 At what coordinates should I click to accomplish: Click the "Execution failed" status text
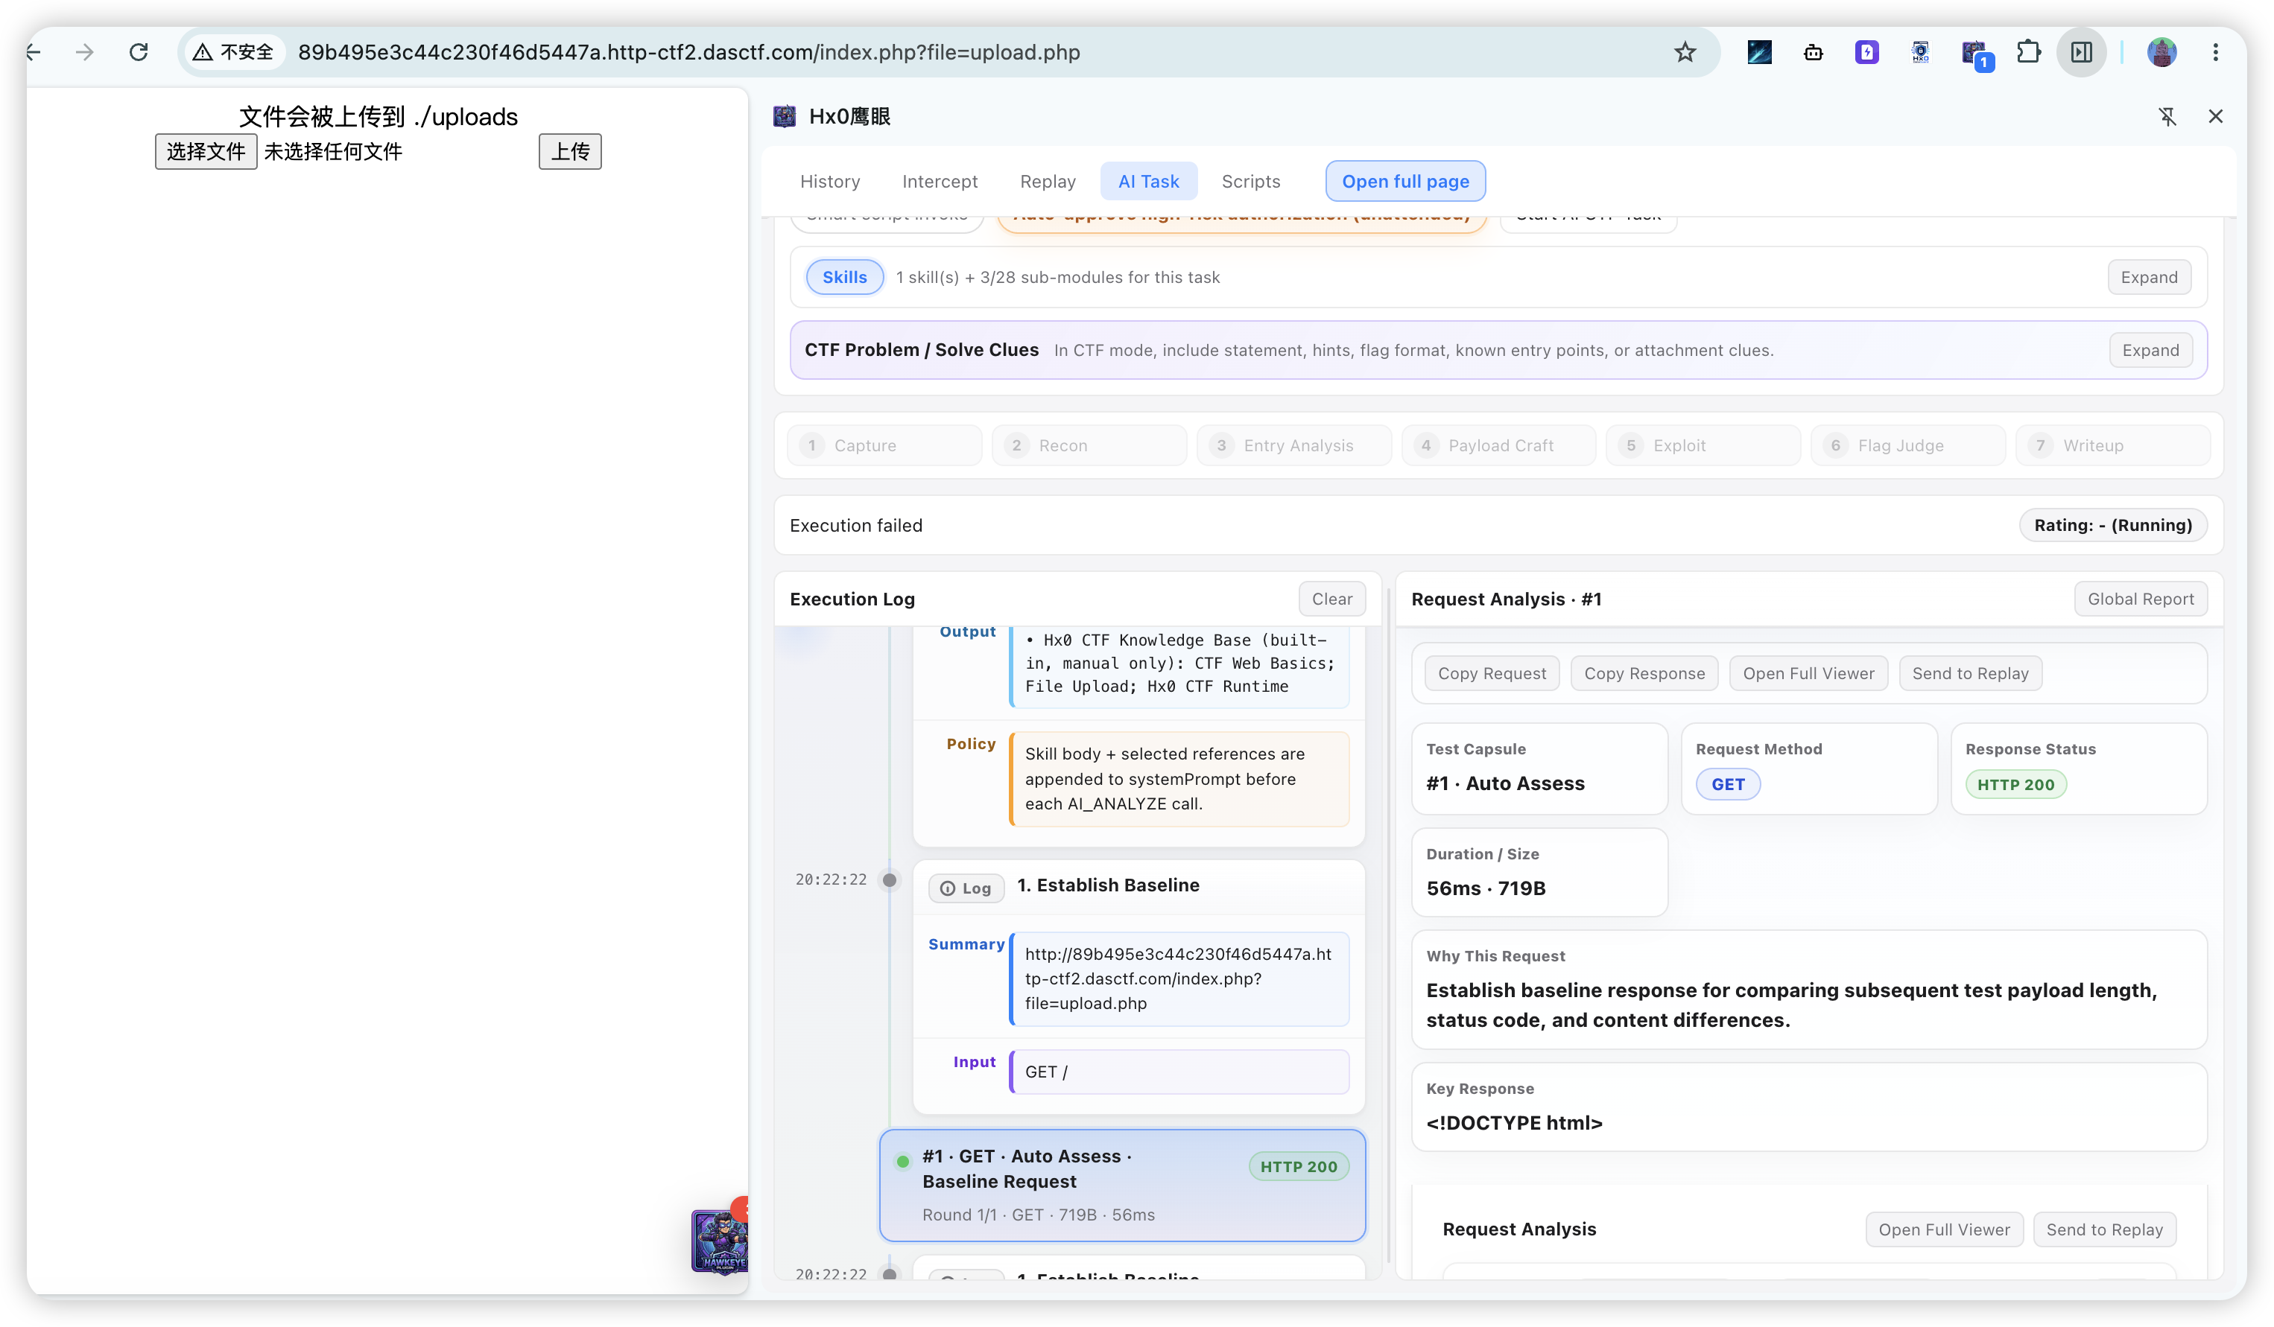coord(855,525)
